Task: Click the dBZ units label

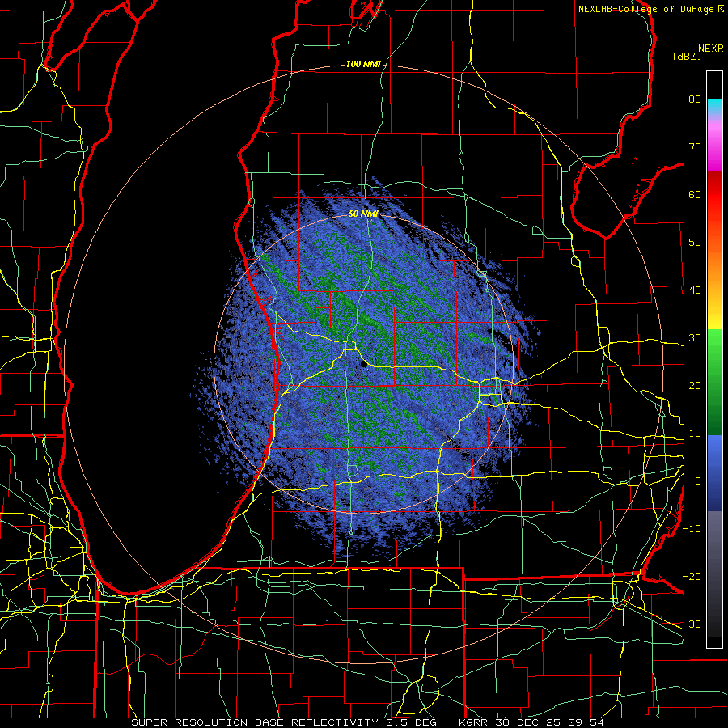Action: tap(687, 57)
